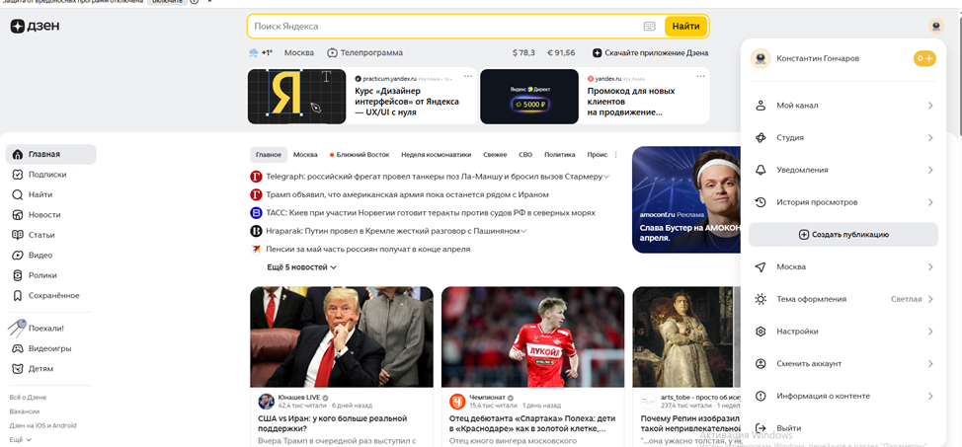
Task: Open the Слава Бустер АМОКОНФ ad banner
Action: (685, 199)
